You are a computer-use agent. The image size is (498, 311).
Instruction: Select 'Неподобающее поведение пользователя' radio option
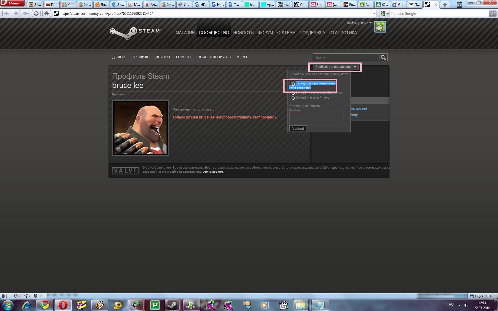293,84
